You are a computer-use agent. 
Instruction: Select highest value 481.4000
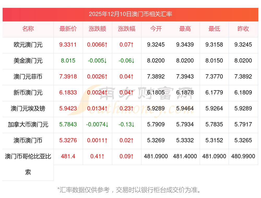(185, 156)
